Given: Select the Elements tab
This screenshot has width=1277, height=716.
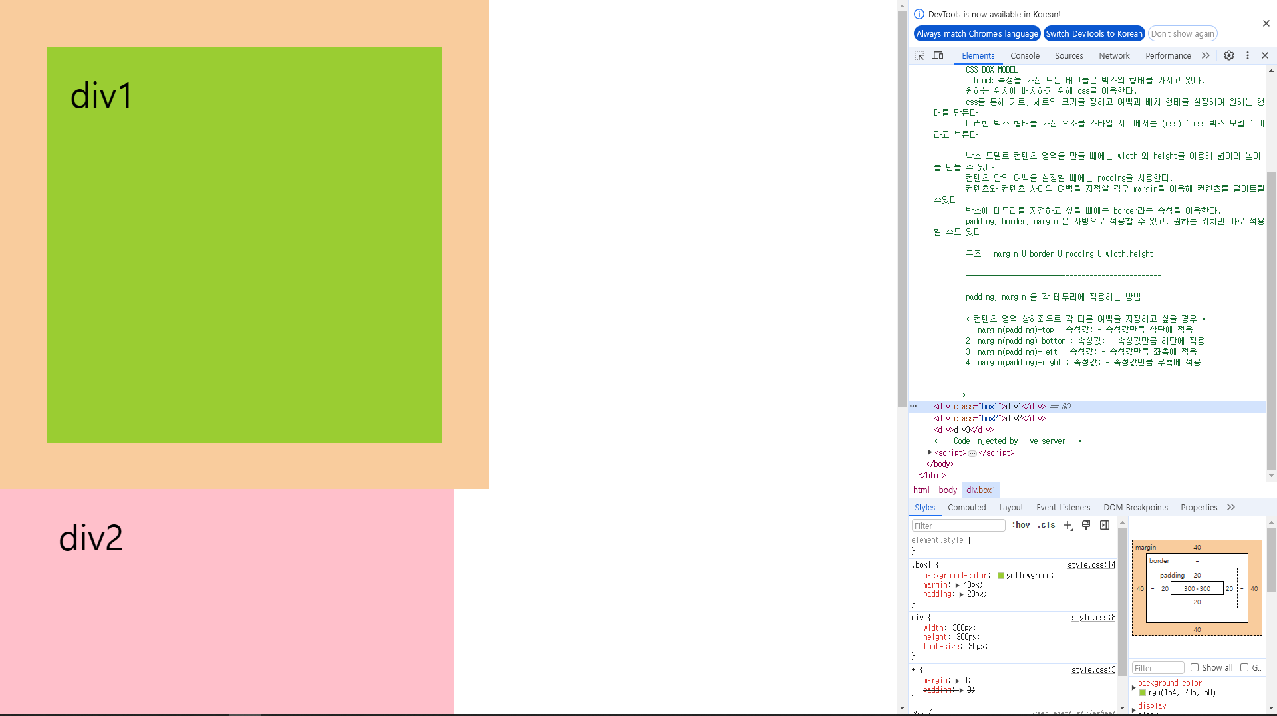Looking at the screenshot, I should [x=978, y=55].
